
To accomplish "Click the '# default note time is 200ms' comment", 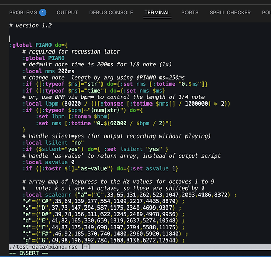I will [x=97, y=64].
